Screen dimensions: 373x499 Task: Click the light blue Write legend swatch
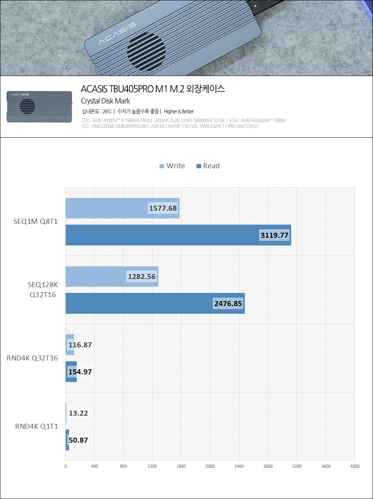[x=162, y=166]
